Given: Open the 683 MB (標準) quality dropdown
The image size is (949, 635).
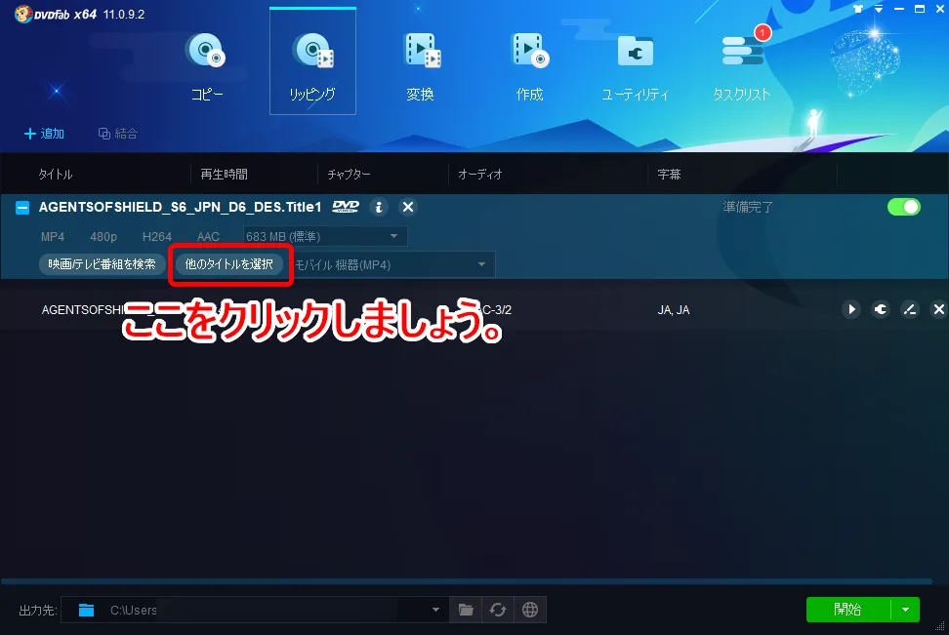Looking at the screenshot, I should click(325, 236).
